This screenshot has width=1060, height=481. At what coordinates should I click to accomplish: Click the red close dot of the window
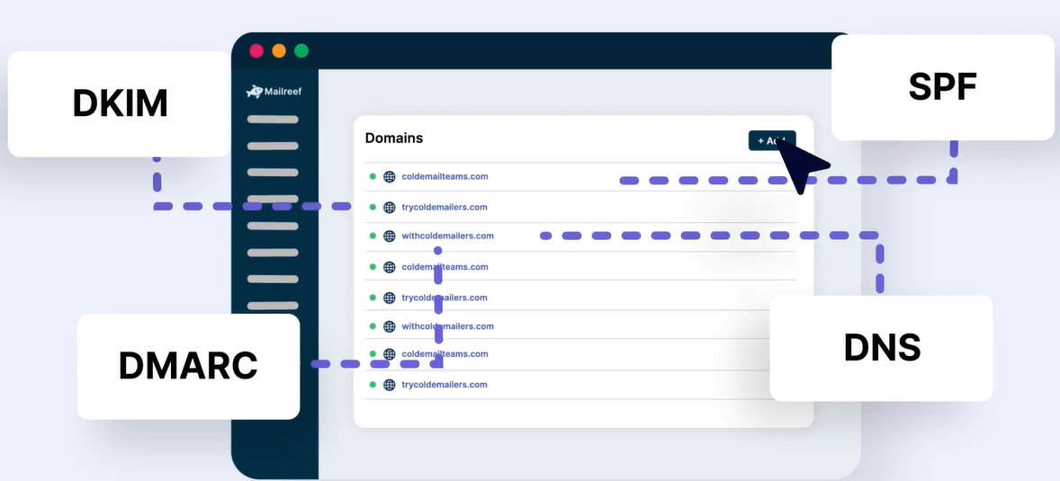[256, 50]
